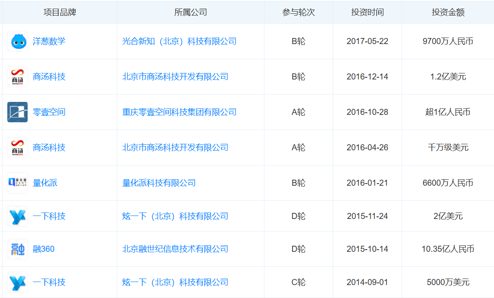The image size is (494, 298).
Task: Click the C轮 cell in 一下科技 row
Action: tap(299, 282)
